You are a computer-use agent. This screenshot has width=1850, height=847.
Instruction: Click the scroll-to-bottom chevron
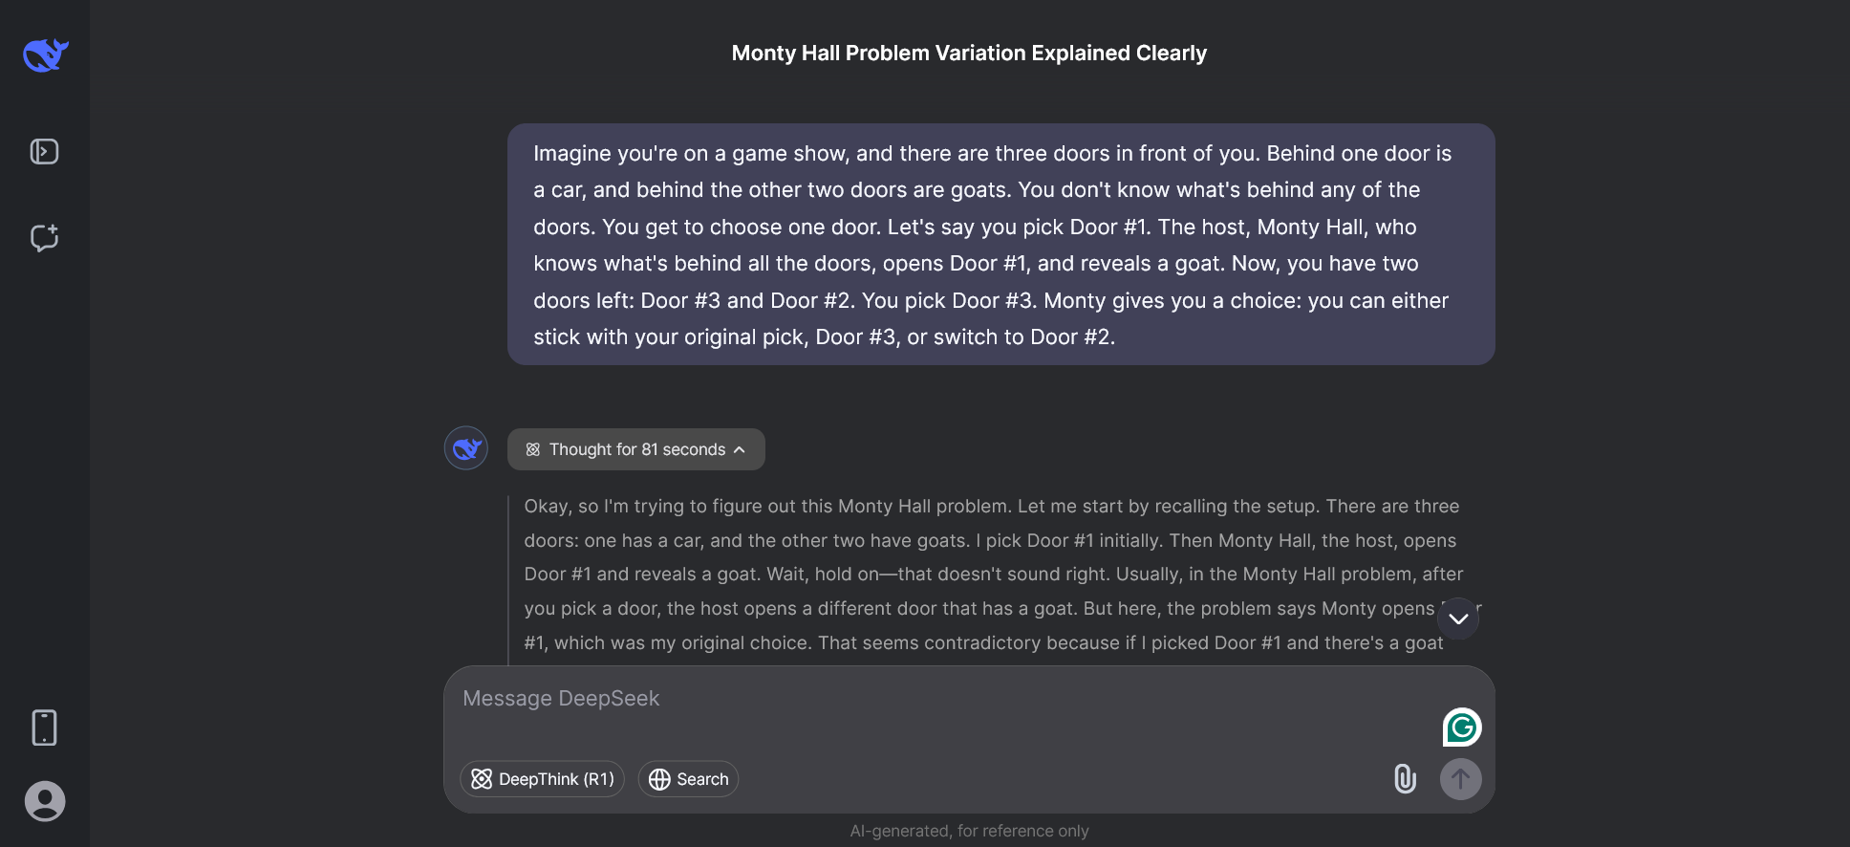pos(1457,619)
